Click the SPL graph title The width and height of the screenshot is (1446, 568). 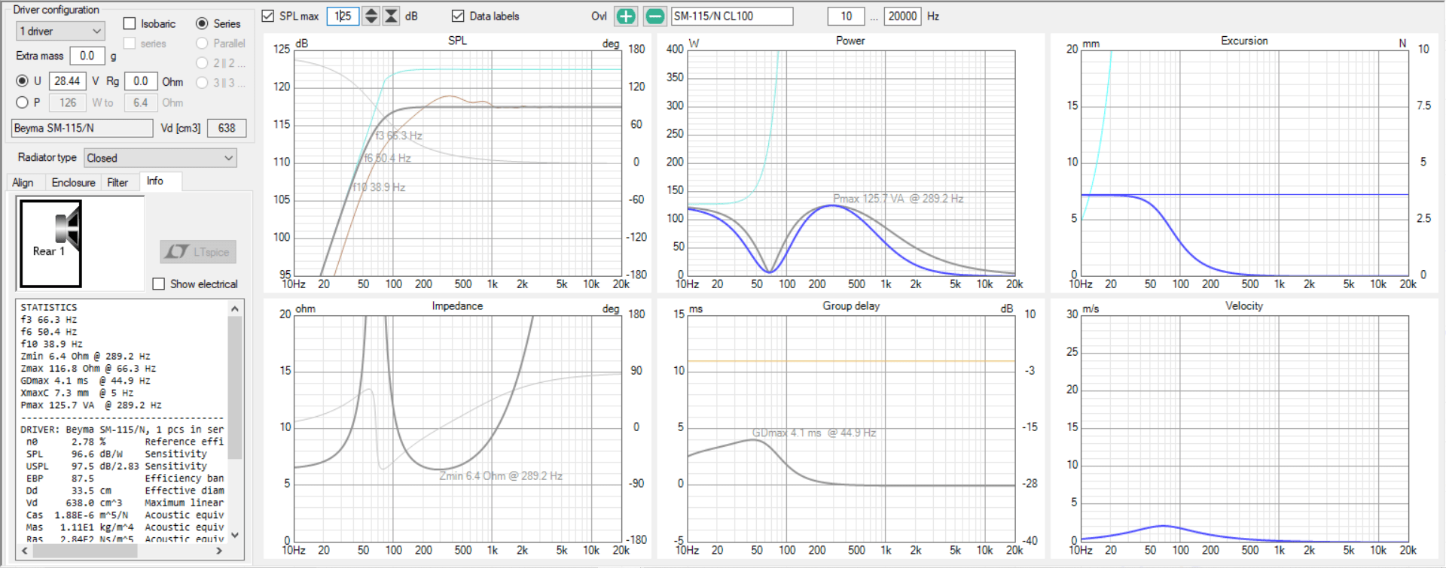457,40
